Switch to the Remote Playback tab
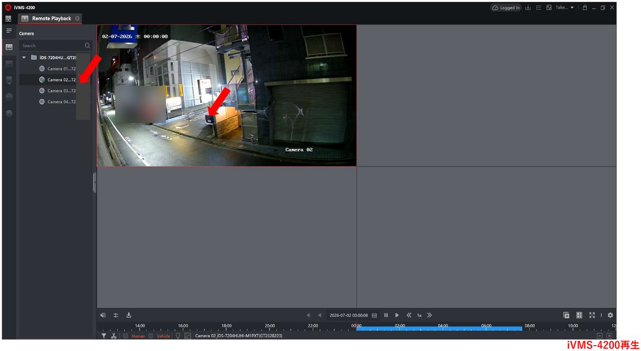641x351 pixels. 51,18
